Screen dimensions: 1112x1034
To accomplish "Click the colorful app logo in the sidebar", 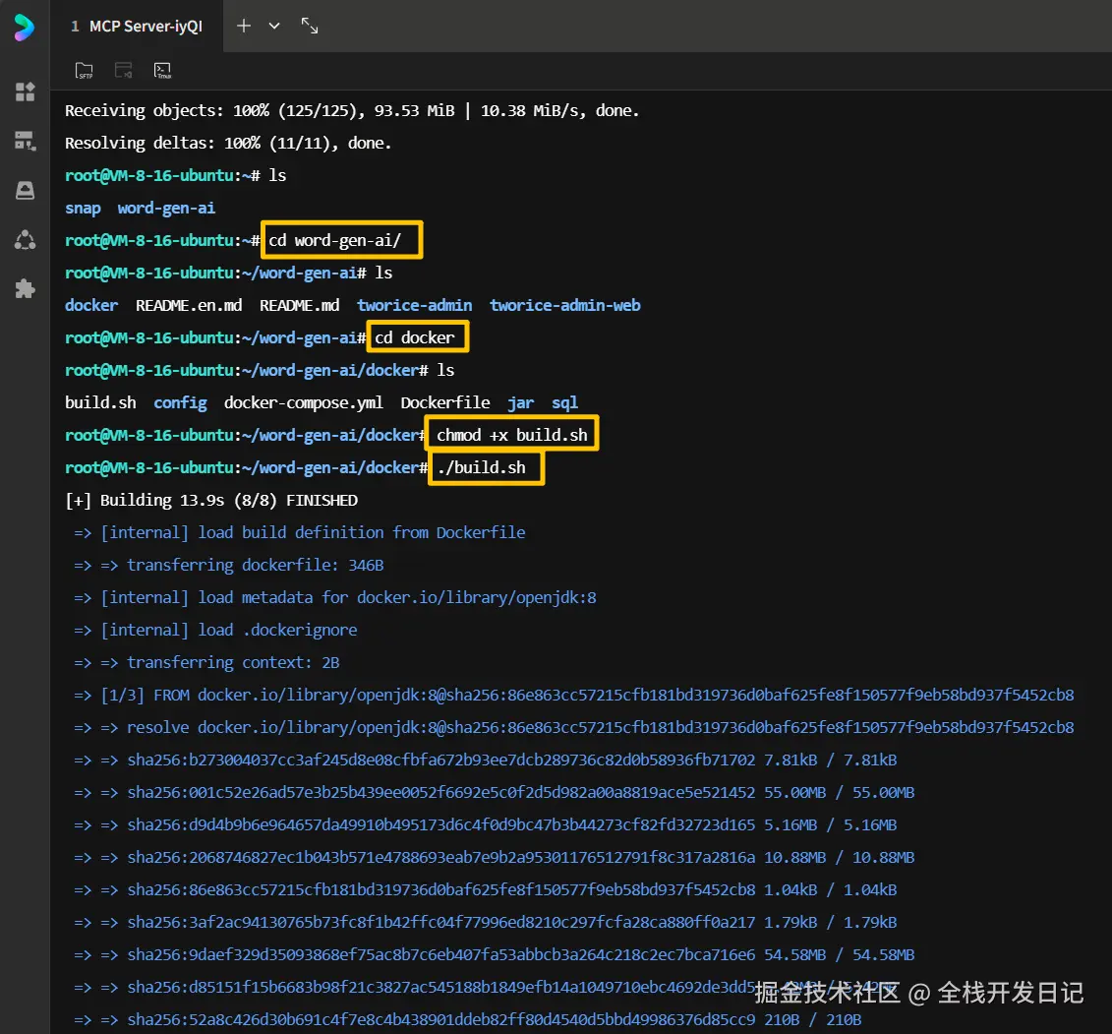I will coord(25,27).
